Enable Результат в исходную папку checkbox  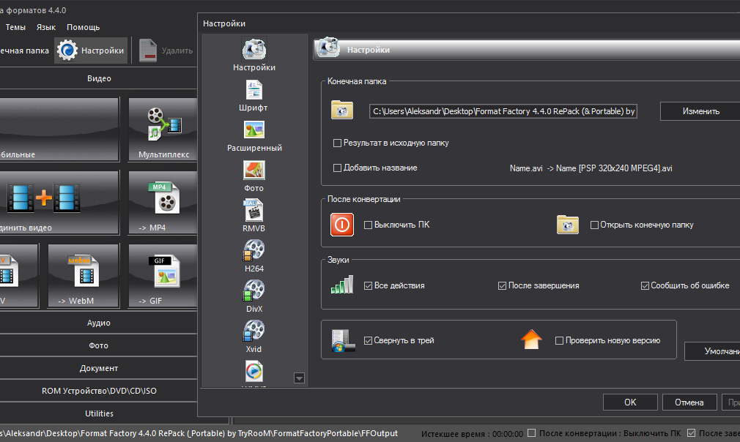338,143
